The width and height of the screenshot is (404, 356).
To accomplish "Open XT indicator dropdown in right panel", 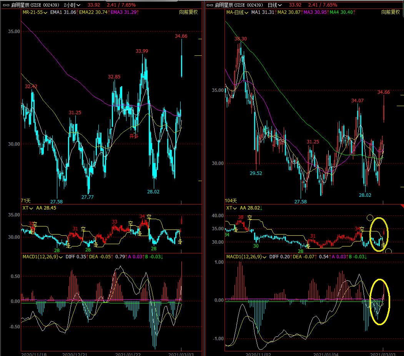I will 231,208.
